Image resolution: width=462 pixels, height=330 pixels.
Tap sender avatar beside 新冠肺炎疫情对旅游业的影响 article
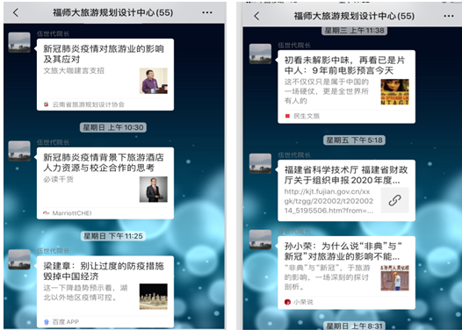tap(19, 42)
